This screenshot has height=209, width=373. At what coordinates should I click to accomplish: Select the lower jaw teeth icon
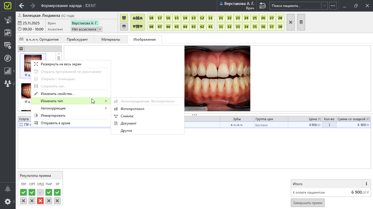[x=138, y=26]
